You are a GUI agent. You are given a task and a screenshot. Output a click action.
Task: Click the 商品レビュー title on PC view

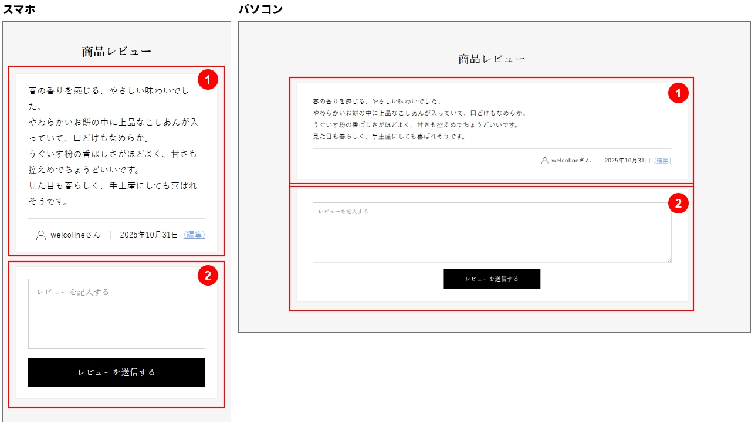click(492, 58)
